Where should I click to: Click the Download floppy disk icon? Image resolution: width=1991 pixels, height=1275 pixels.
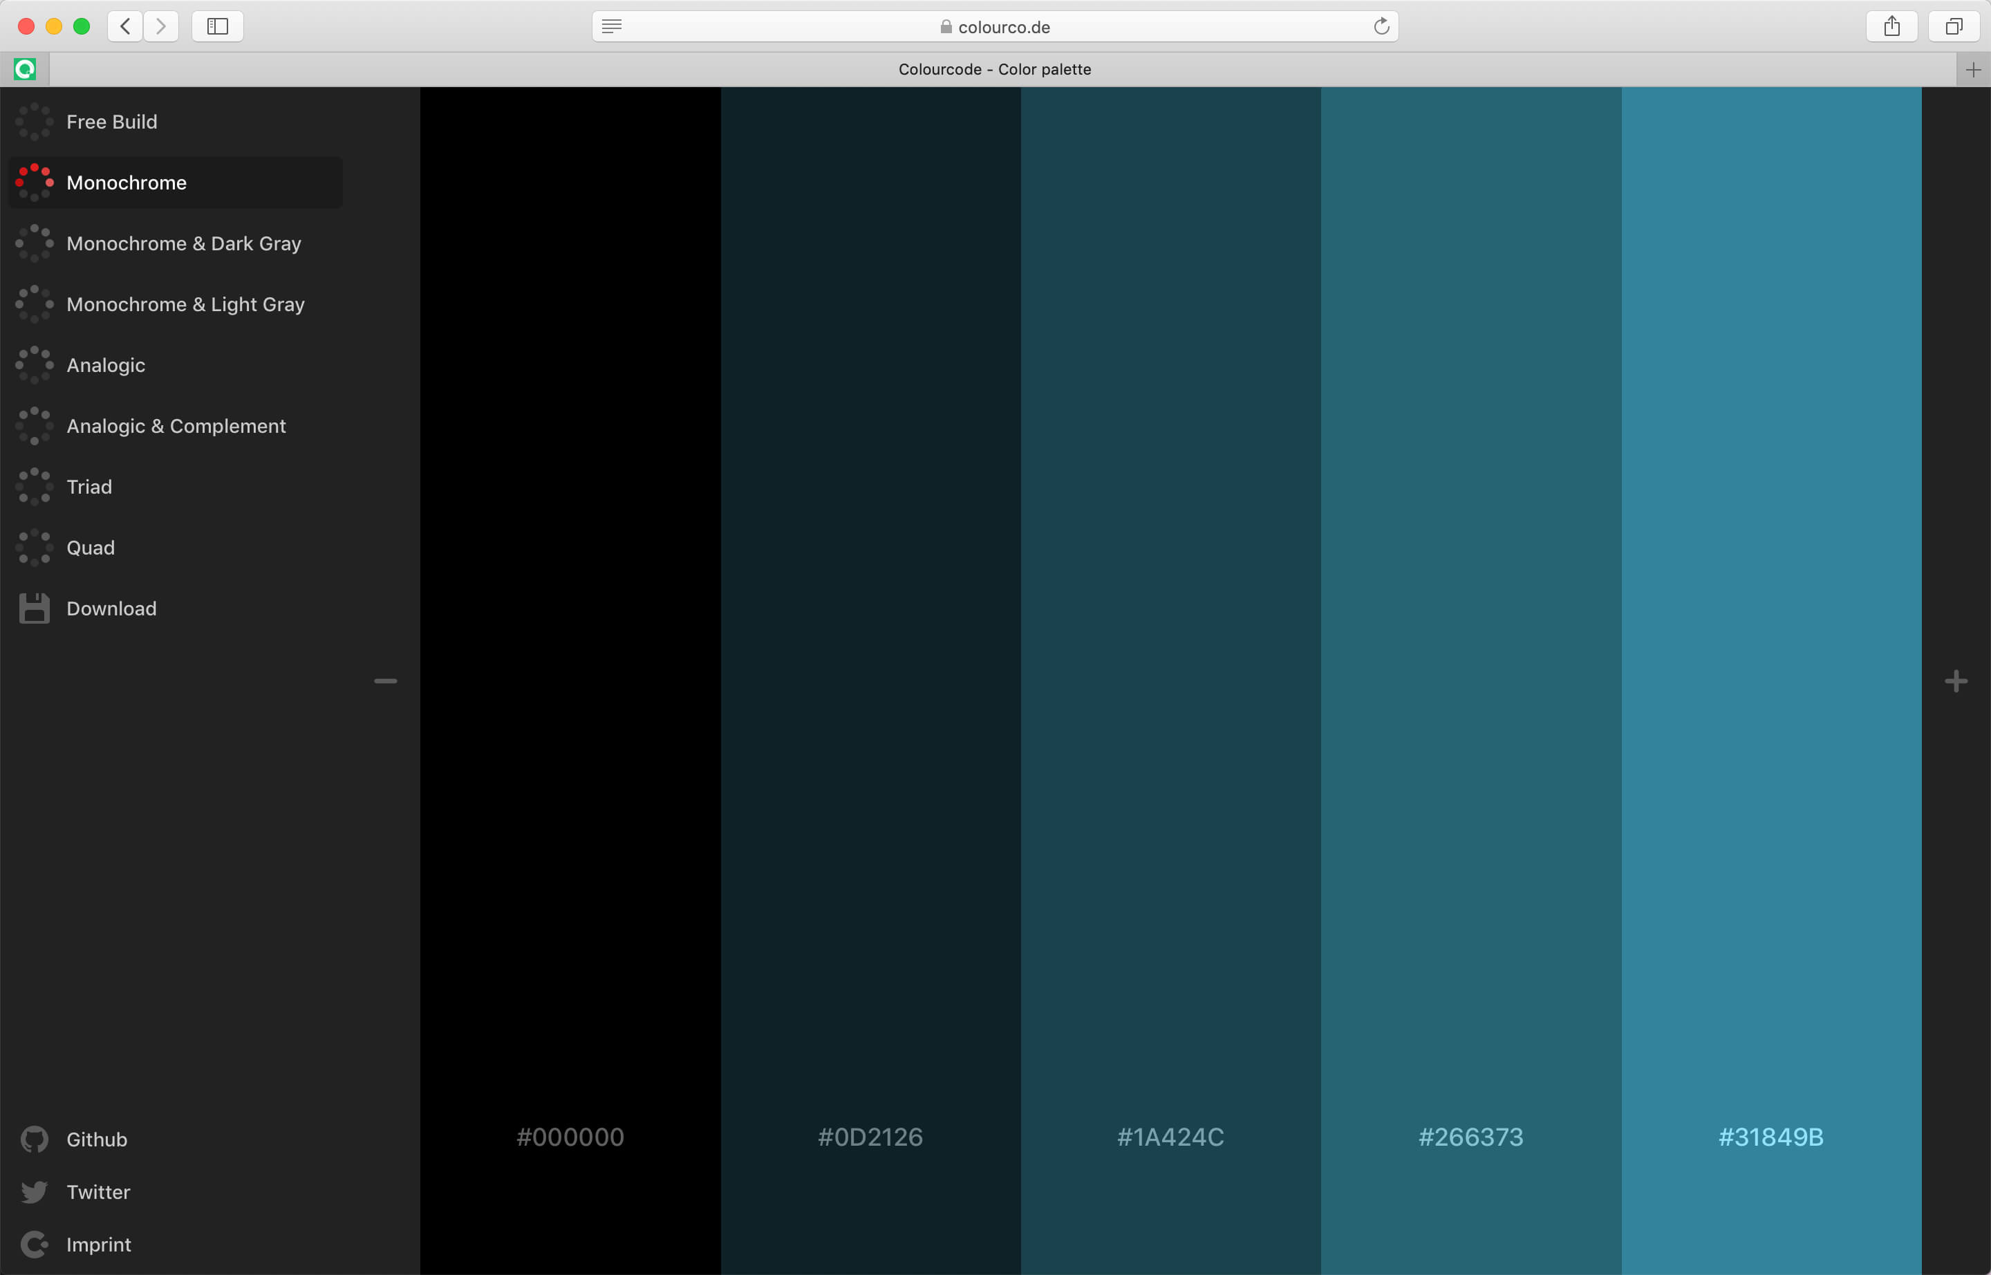point(35,608)
